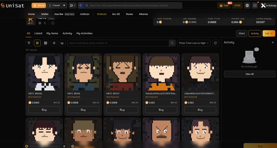This screenshot has height=148, width=277.
Task: Select the compact grid view icon
Action: (x=46, y=43)
